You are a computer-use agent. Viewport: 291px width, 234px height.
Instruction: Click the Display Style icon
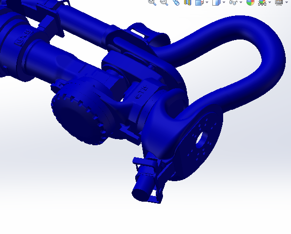point(216,2)
